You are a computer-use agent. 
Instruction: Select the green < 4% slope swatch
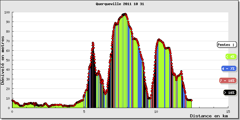[x=231, y=57]
